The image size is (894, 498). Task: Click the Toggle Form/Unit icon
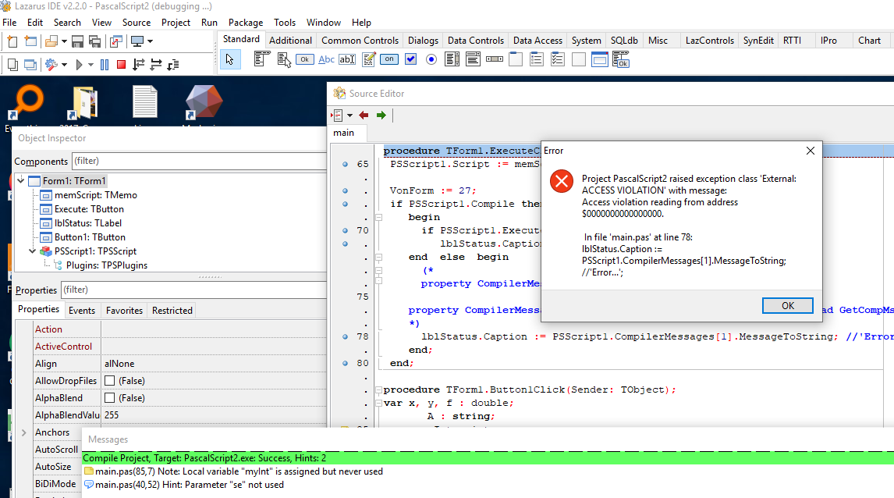pyautogui.click(x=115, y=41)
